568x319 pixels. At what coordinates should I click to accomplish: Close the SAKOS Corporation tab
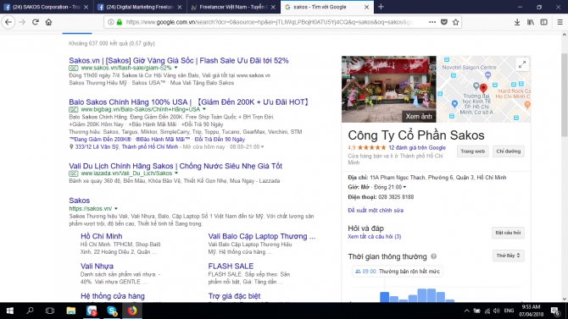86,7
